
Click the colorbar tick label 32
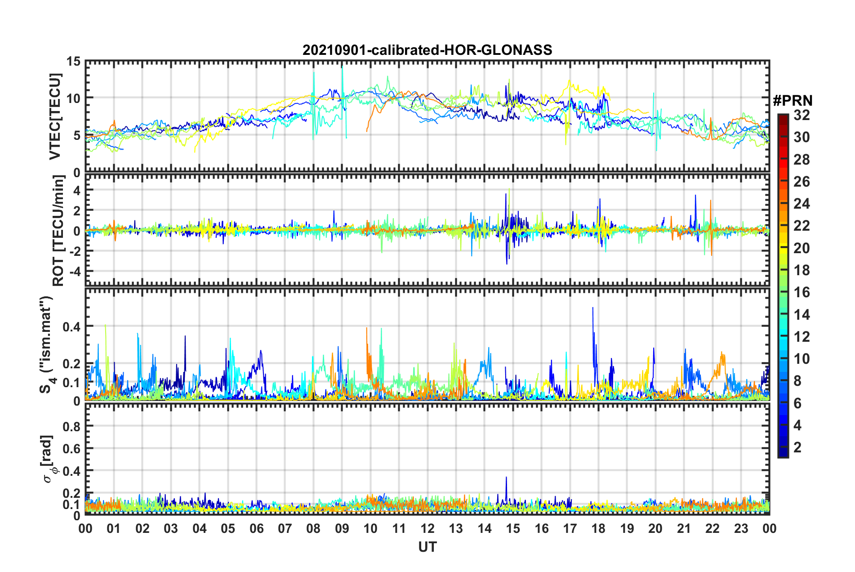[x=801, y=116]
